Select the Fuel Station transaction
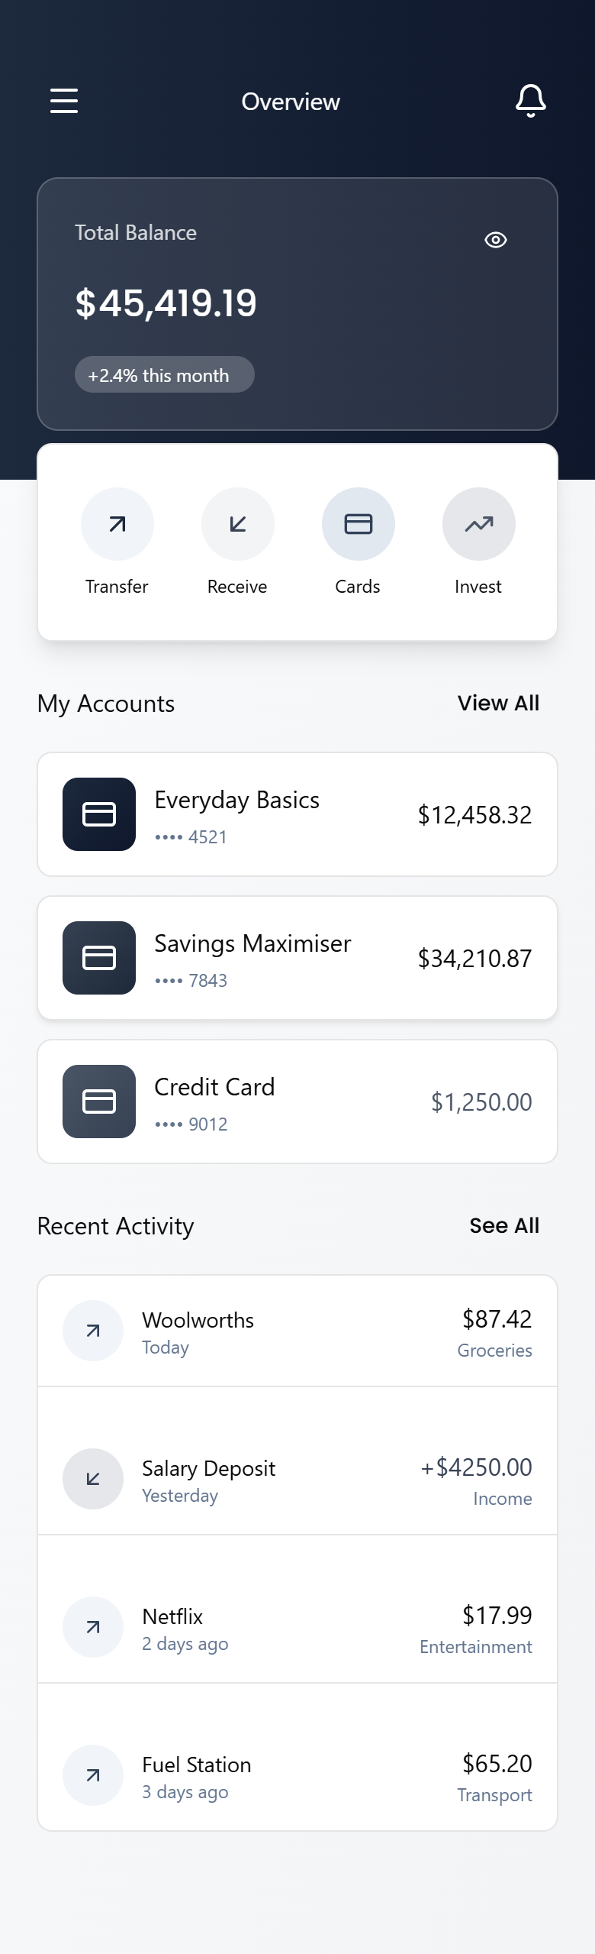The height and width of the screenshot is (1954, 595). 297,1775
